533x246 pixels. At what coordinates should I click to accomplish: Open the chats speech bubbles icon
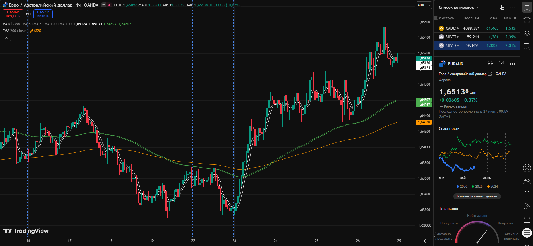click(x=527, y=47)
